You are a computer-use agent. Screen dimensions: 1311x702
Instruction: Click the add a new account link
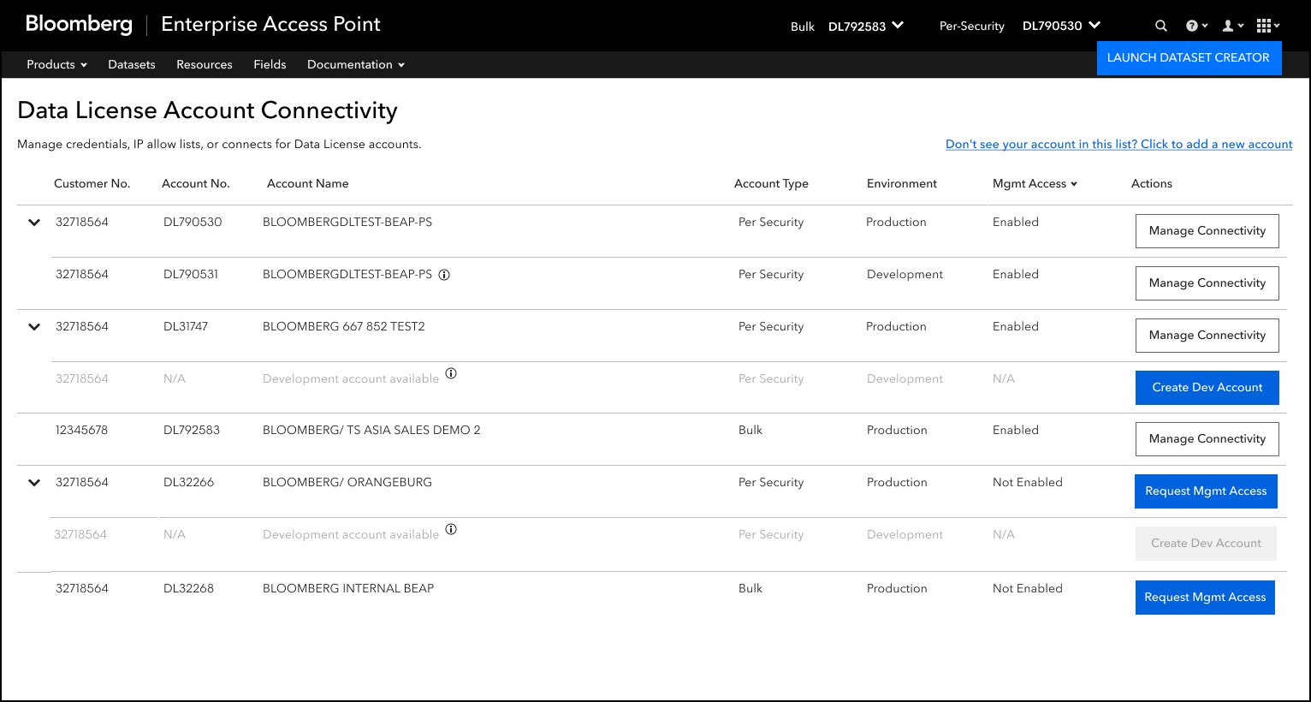click(x=1118, y=144)
